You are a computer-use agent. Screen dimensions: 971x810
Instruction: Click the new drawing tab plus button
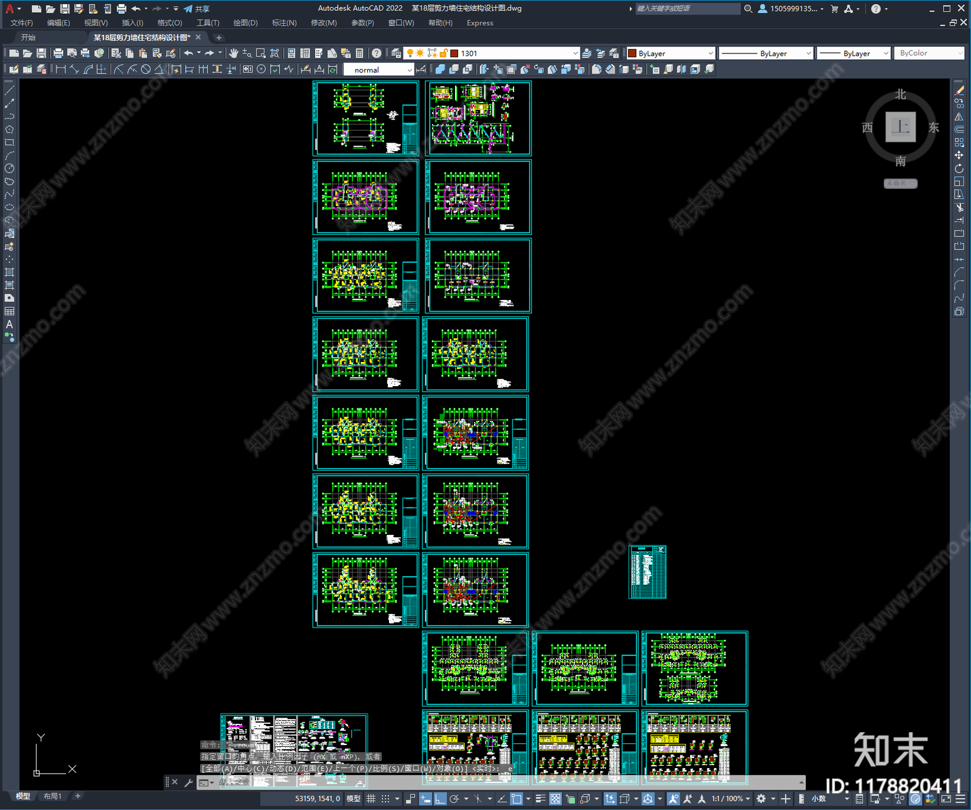(219, 38)
